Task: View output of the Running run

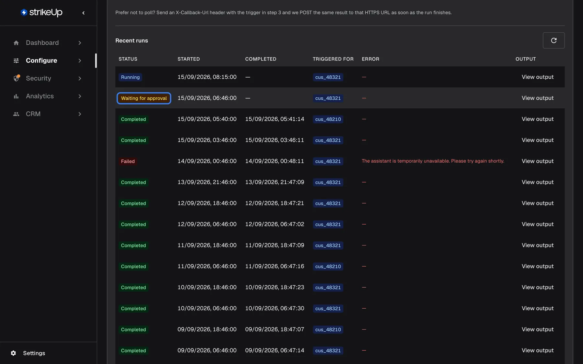Action: [537, 77]
